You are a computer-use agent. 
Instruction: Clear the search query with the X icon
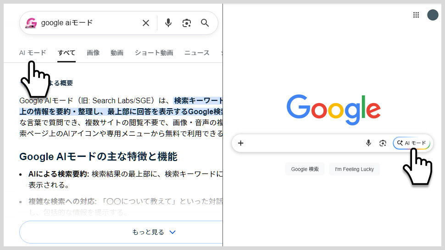tap(145, 23)
